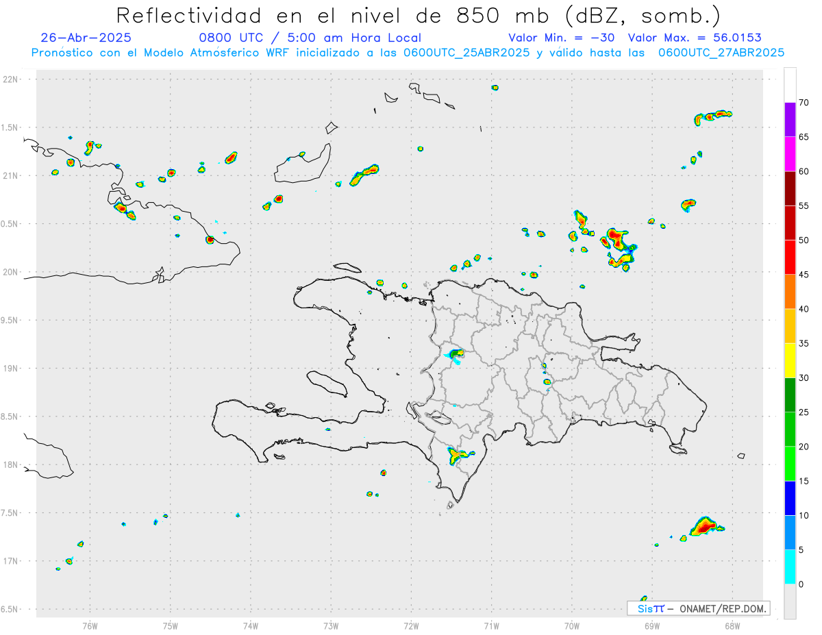The width and height of the screenshot is (822, 635).
Task: Click the longitude label '70W'
Action: [572, 625]
